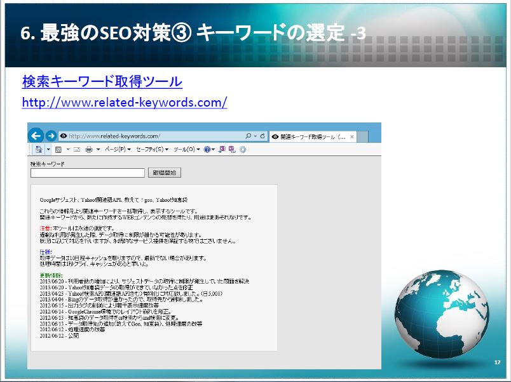Open the feeds dropdown arrow
This screenshot has height=382, width=511.
click(x=67, y=150)
